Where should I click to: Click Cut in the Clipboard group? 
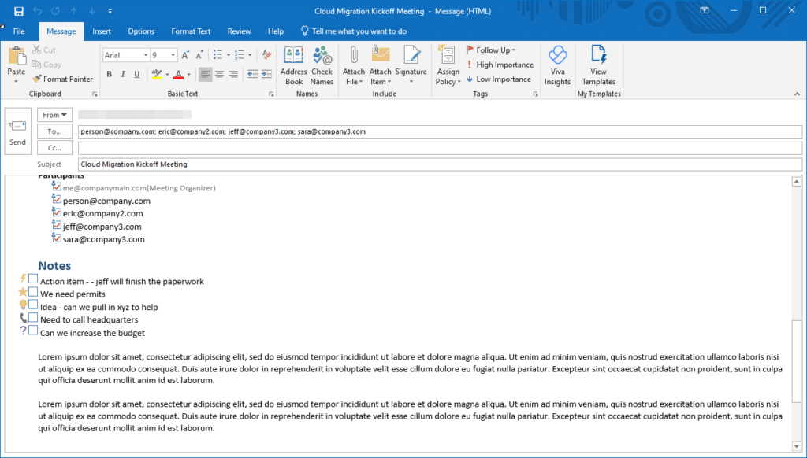point(44,50)
